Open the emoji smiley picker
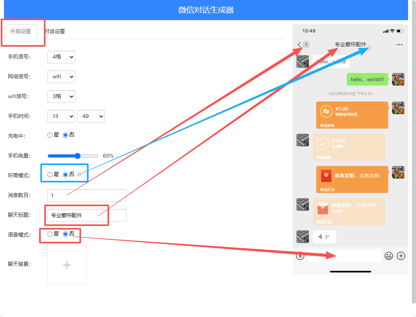416x317 pixels. 389,256
